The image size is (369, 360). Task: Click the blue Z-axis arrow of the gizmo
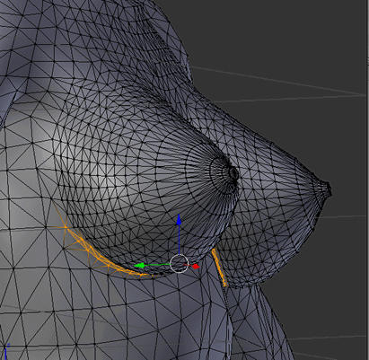(179, 220)
